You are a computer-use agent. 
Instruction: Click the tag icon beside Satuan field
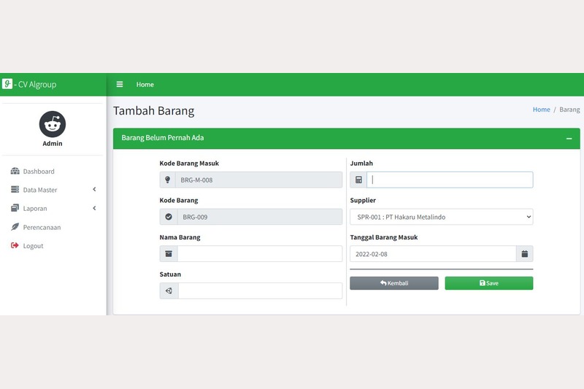point(169,290)
